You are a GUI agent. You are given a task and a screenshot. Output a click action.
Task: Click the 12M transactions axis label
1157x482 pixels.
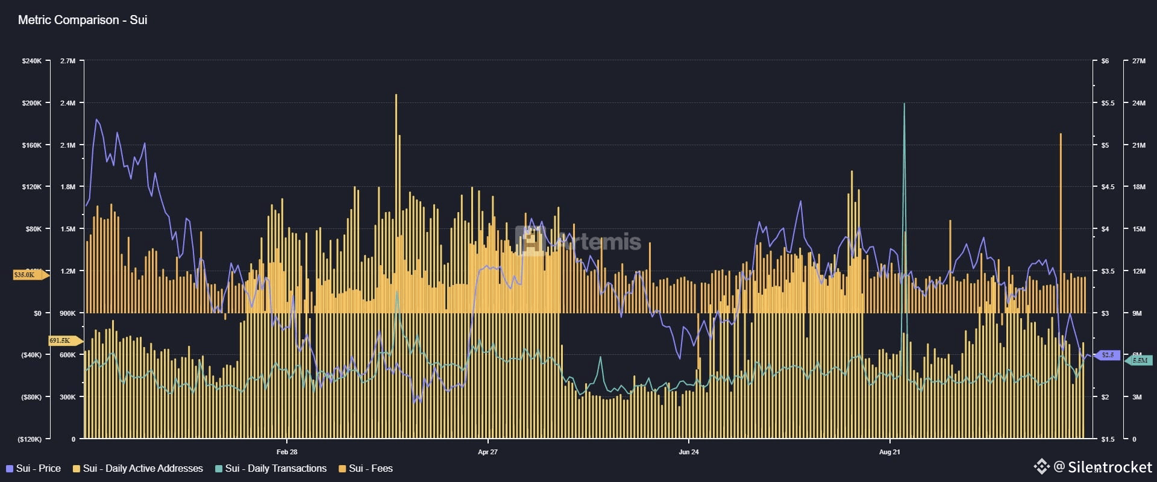click(1139, 271)
